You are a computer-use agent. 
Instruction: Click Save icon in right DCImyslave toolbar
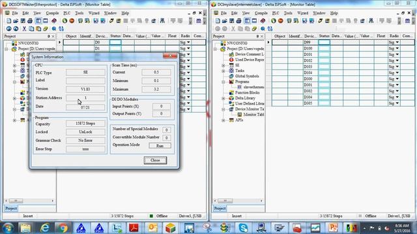coord(232,21)
